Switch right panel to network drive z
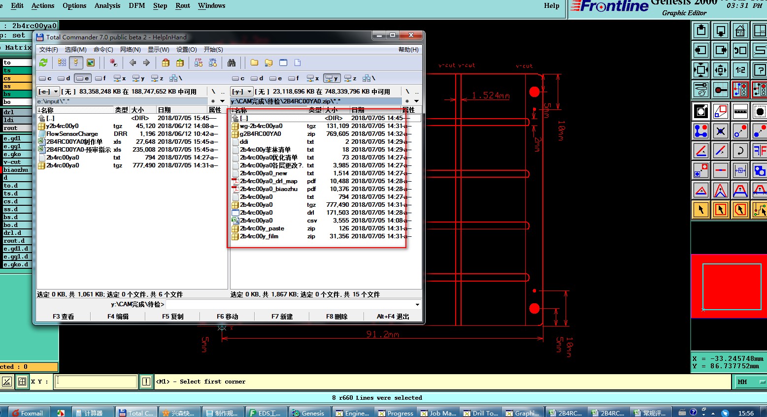This screenshot has height=417, width=767. [x=350, y=78]
